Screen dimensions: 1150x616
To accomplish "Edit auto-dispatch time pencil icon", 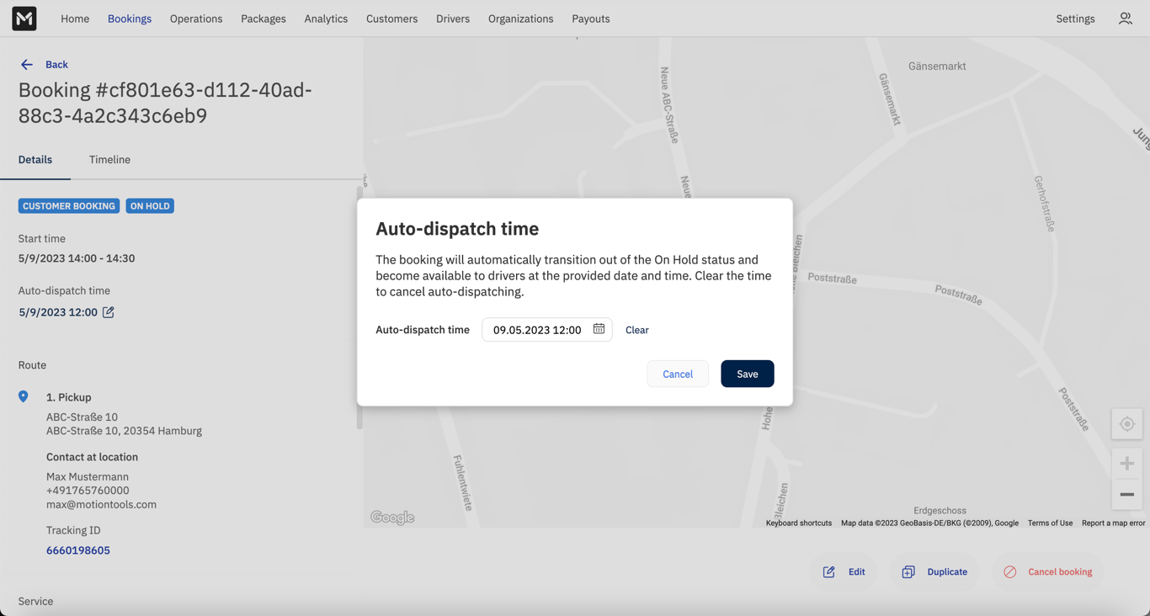I will tap(109, 312).
